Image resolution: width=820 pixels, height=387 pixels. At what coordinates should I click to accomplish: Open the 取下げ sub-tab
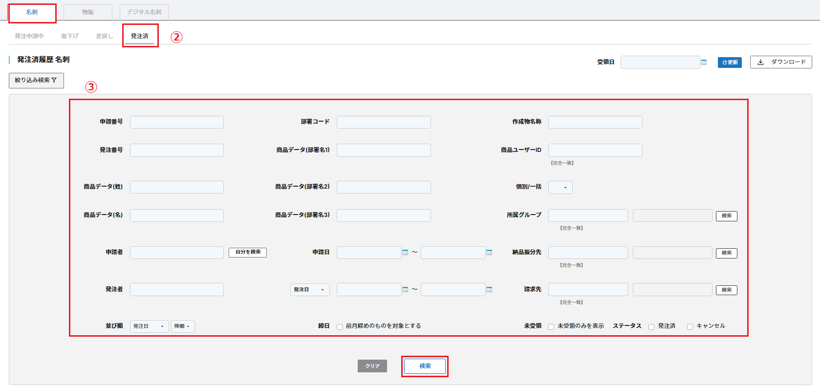tap(70, 36)
